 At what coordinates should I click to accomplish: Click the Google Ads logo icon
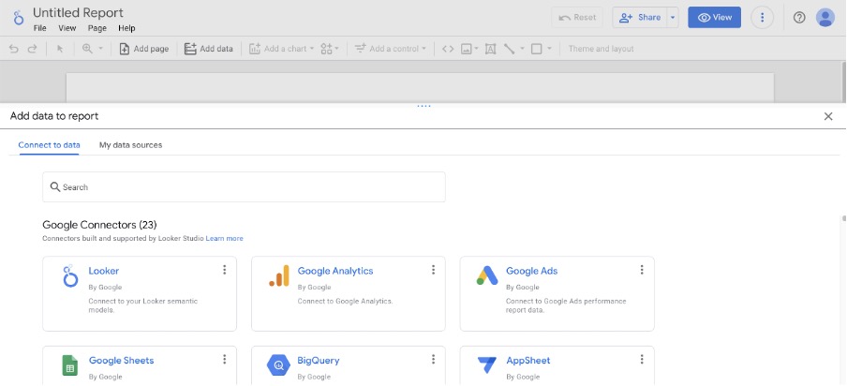(x=487, y=275)
